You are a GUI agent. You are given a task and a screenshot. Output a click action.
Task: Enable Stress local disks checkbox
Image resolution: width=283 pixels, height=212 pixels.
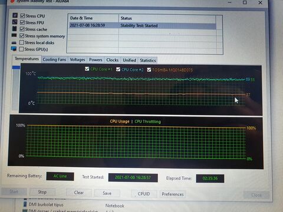click(x=22, y=42)
